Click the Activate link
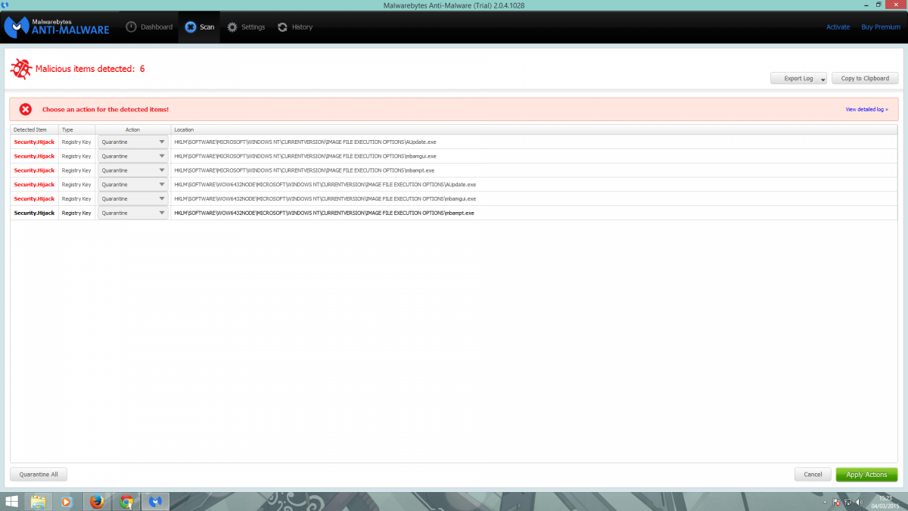This screenshot has height=511, width=908. (x=838, y=27)
